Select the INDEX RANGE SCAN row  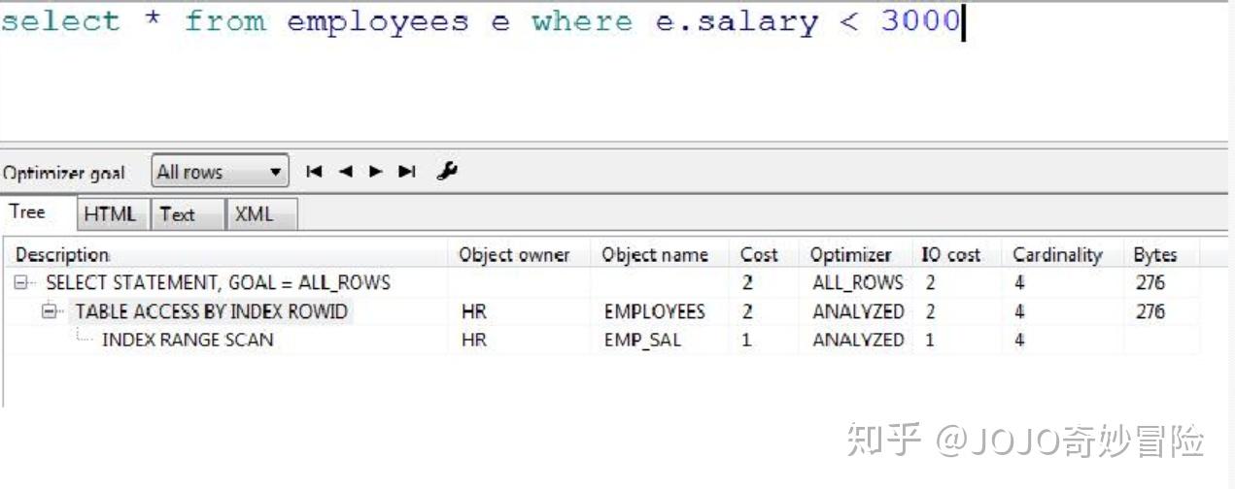tap(602, 340)
